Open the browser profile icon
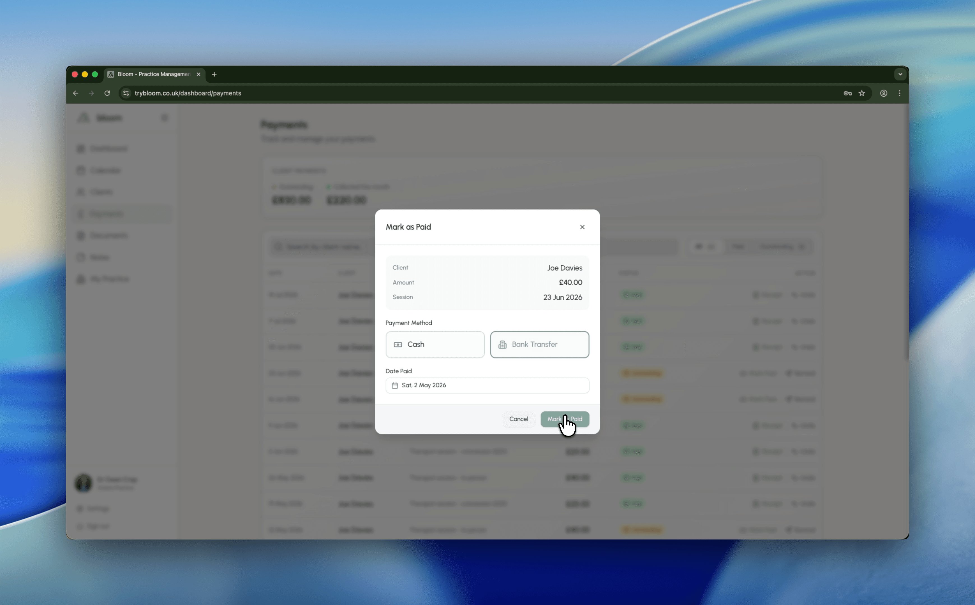This screenshot has height=605, width=975. click(883, 93)
